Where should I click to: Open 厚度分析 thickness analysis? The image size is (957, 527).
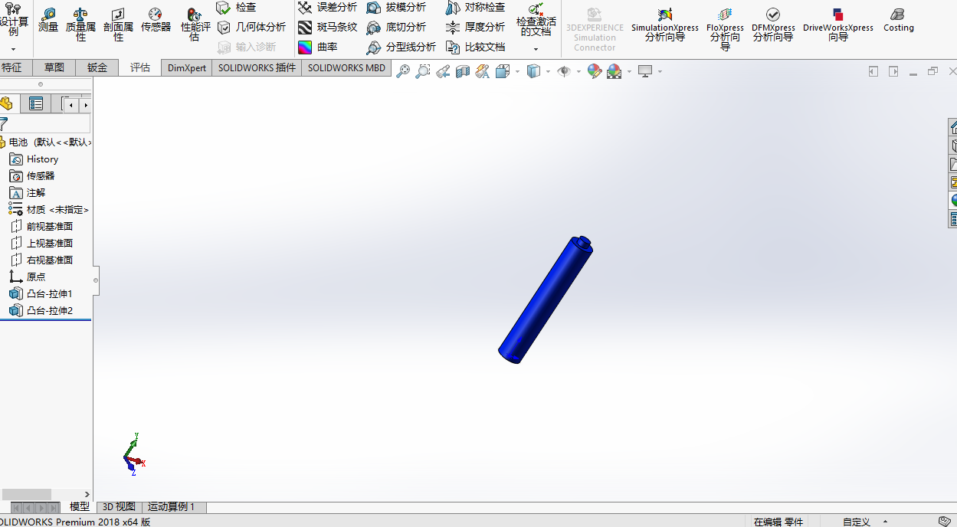[x=475, y=28]
